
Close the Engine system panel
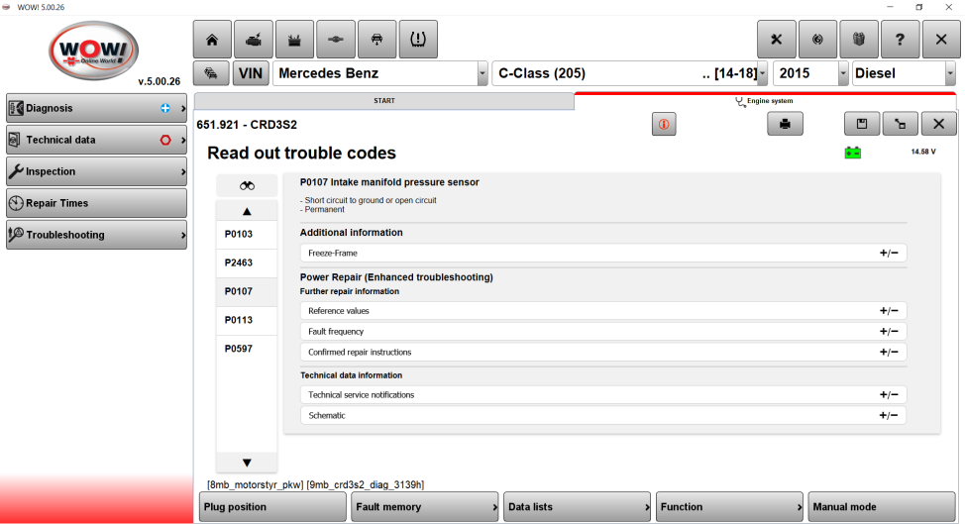click(938, 124)
